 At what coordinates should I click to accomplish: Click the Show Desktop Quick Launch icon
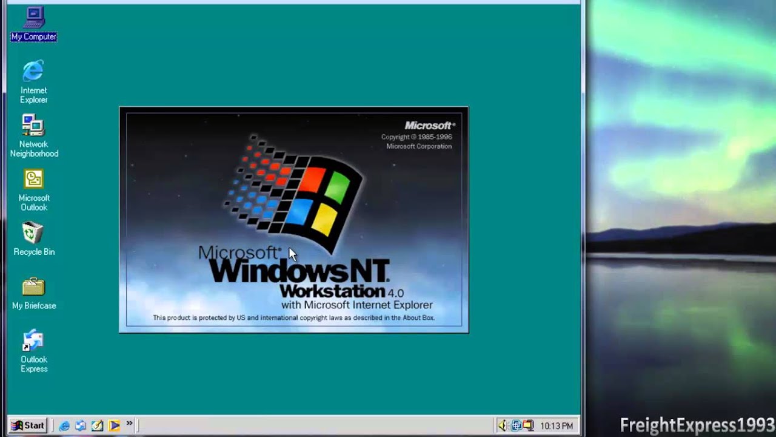click(x=97, y=425)
